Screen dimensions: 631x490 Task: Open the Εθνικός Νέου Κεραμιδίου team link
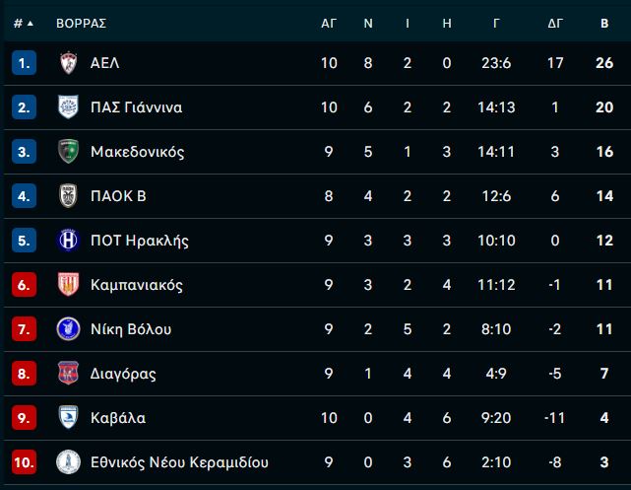pos(179,462)
